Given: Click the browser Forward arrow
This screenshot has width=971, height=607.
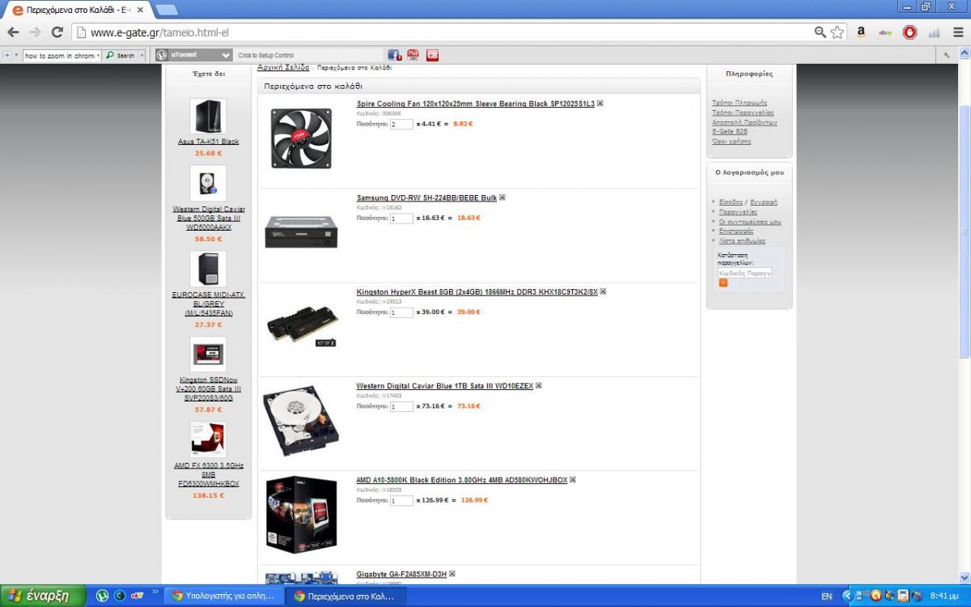Looking at the screenshot, I should click(35, 32).
